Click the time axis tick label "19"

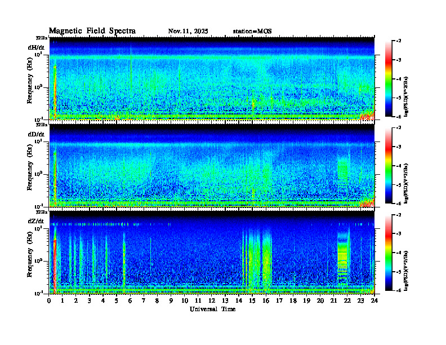pos(306,300)
